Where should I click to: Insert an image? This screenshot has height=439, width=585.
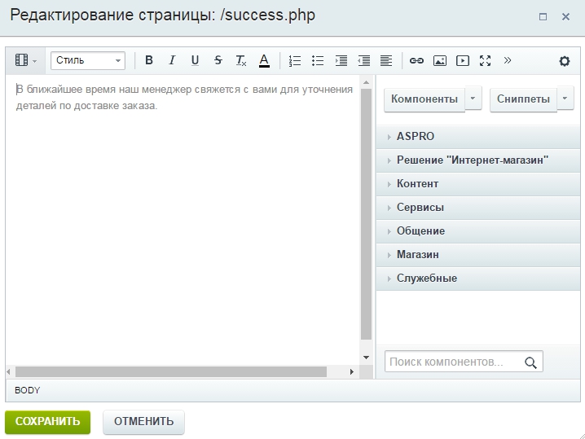(440, 60)
